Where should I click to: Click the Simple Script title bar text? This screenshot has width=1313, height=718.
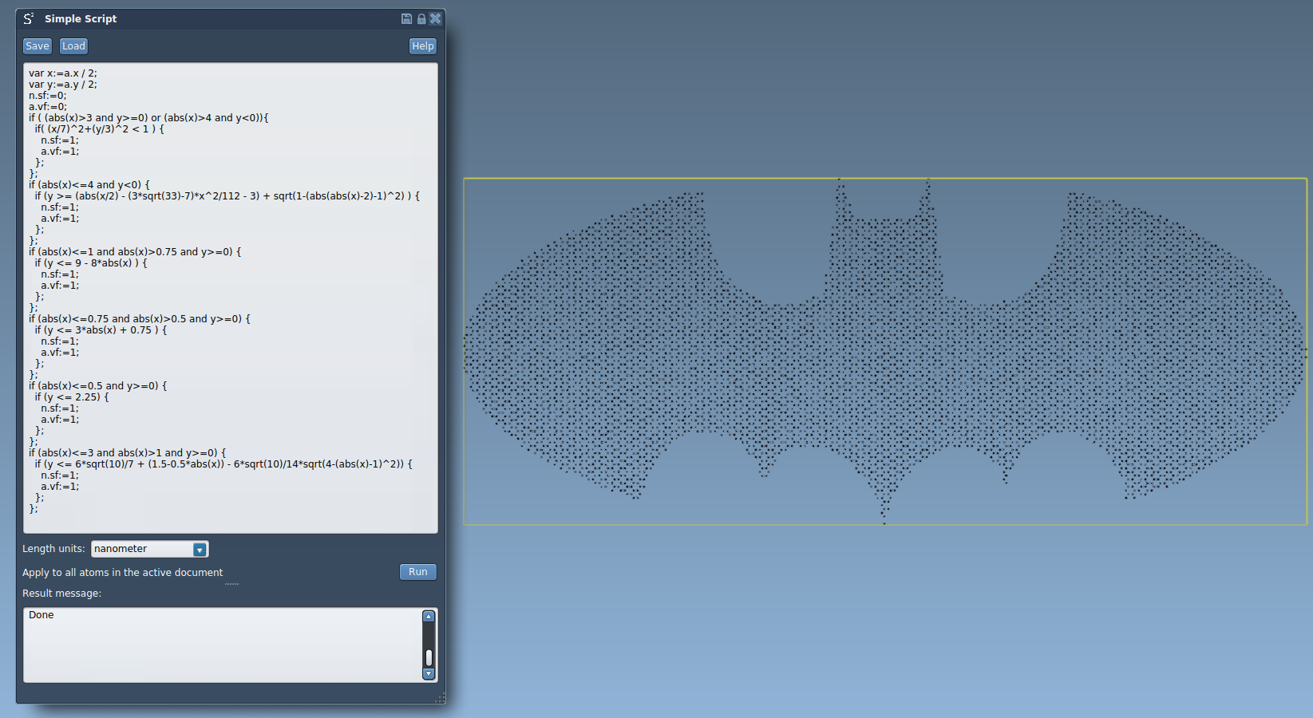(x=81, y=18)
